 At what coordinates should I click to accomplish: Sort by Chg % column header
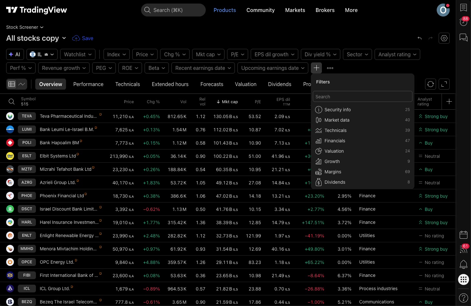pos(153,102)
